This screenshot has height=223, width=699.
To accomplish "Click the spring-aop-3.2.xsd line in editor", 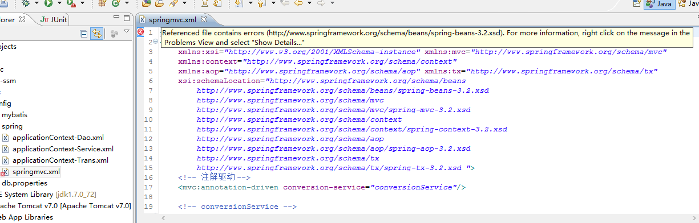I will (x=334, y=148).
